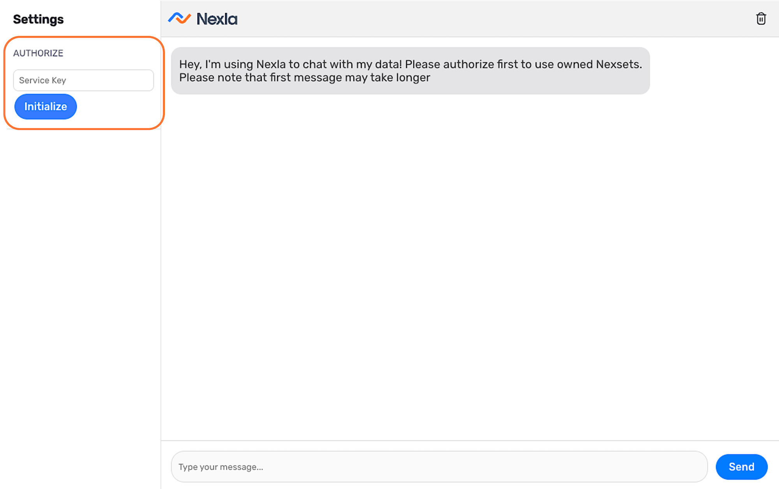The image size is (779, 489).
Task: Place cursor in the Service Key textbox
Action: coord(83,80)
